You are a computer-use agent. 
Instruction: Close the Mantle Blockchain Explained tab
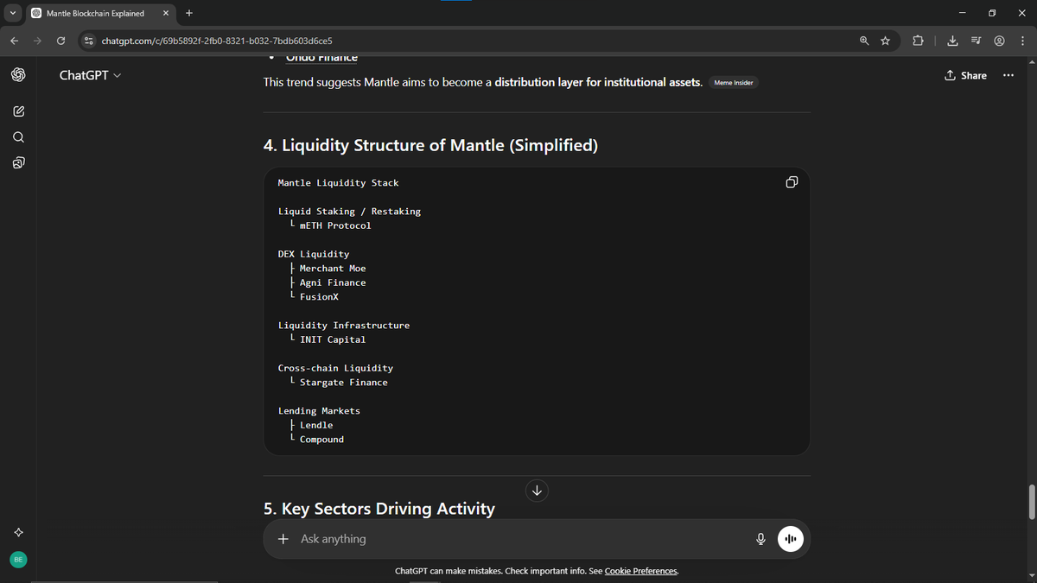tap(166, 13)
